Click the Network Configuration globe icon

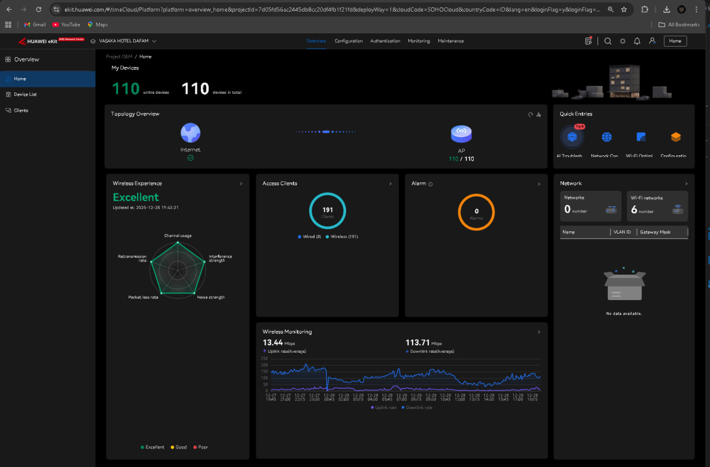[x=606, y=138]
